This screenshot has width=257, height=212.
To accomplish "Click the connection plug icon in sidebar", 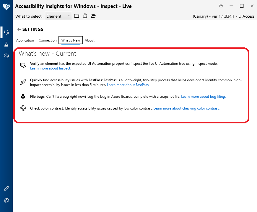I will coord(6,188).
